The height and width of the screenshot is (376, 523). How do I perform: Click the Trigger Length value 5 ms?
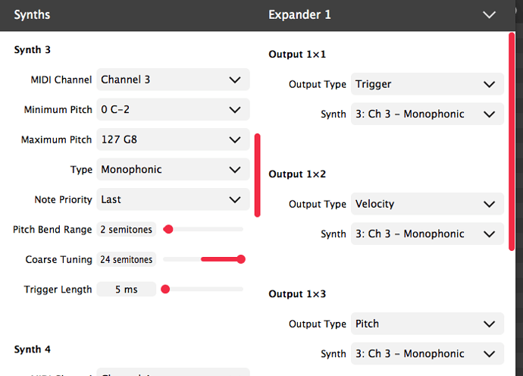click(127, 290)
